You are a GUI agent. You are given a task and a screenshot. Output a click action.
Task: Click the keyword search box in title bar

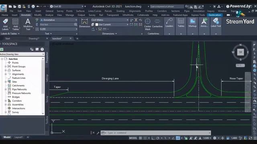point(167,6)
